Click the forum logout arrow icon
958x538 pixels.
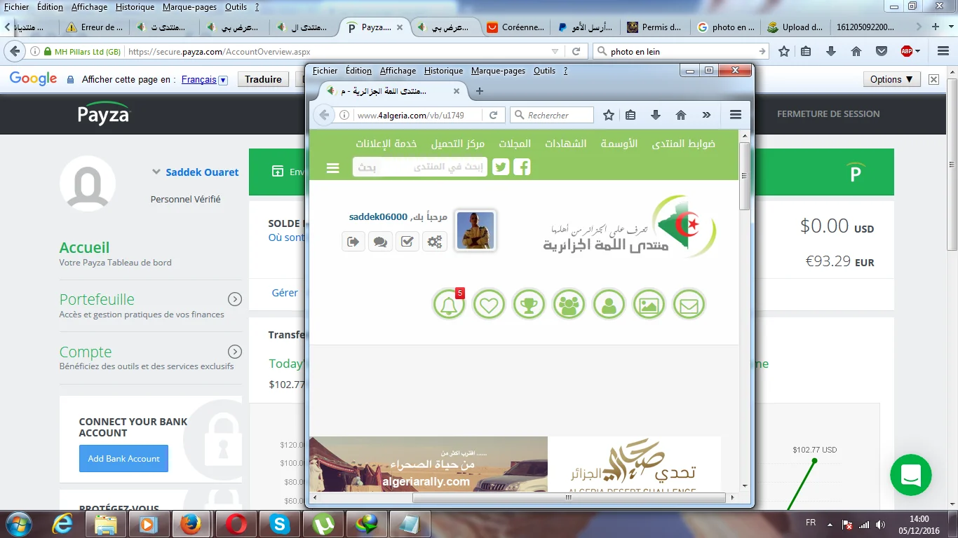pos(353,242)
